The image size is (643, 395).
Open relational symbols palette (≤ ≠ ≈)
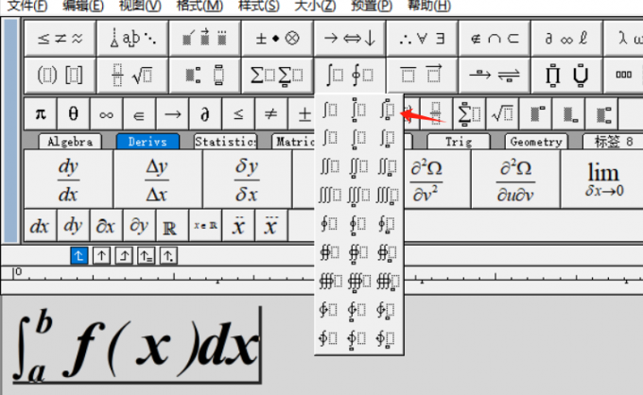point(61,38)
